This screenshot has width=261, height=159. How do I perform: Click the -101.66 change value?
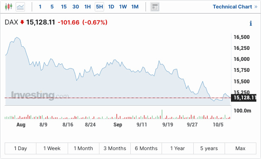pos(69,22)
